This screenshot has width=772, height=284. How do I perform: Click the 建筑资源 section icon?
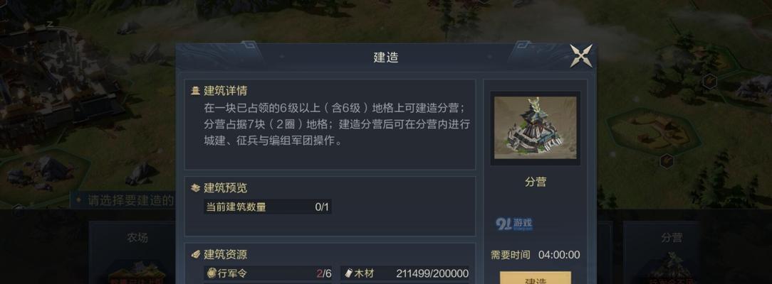pos(195,255)
